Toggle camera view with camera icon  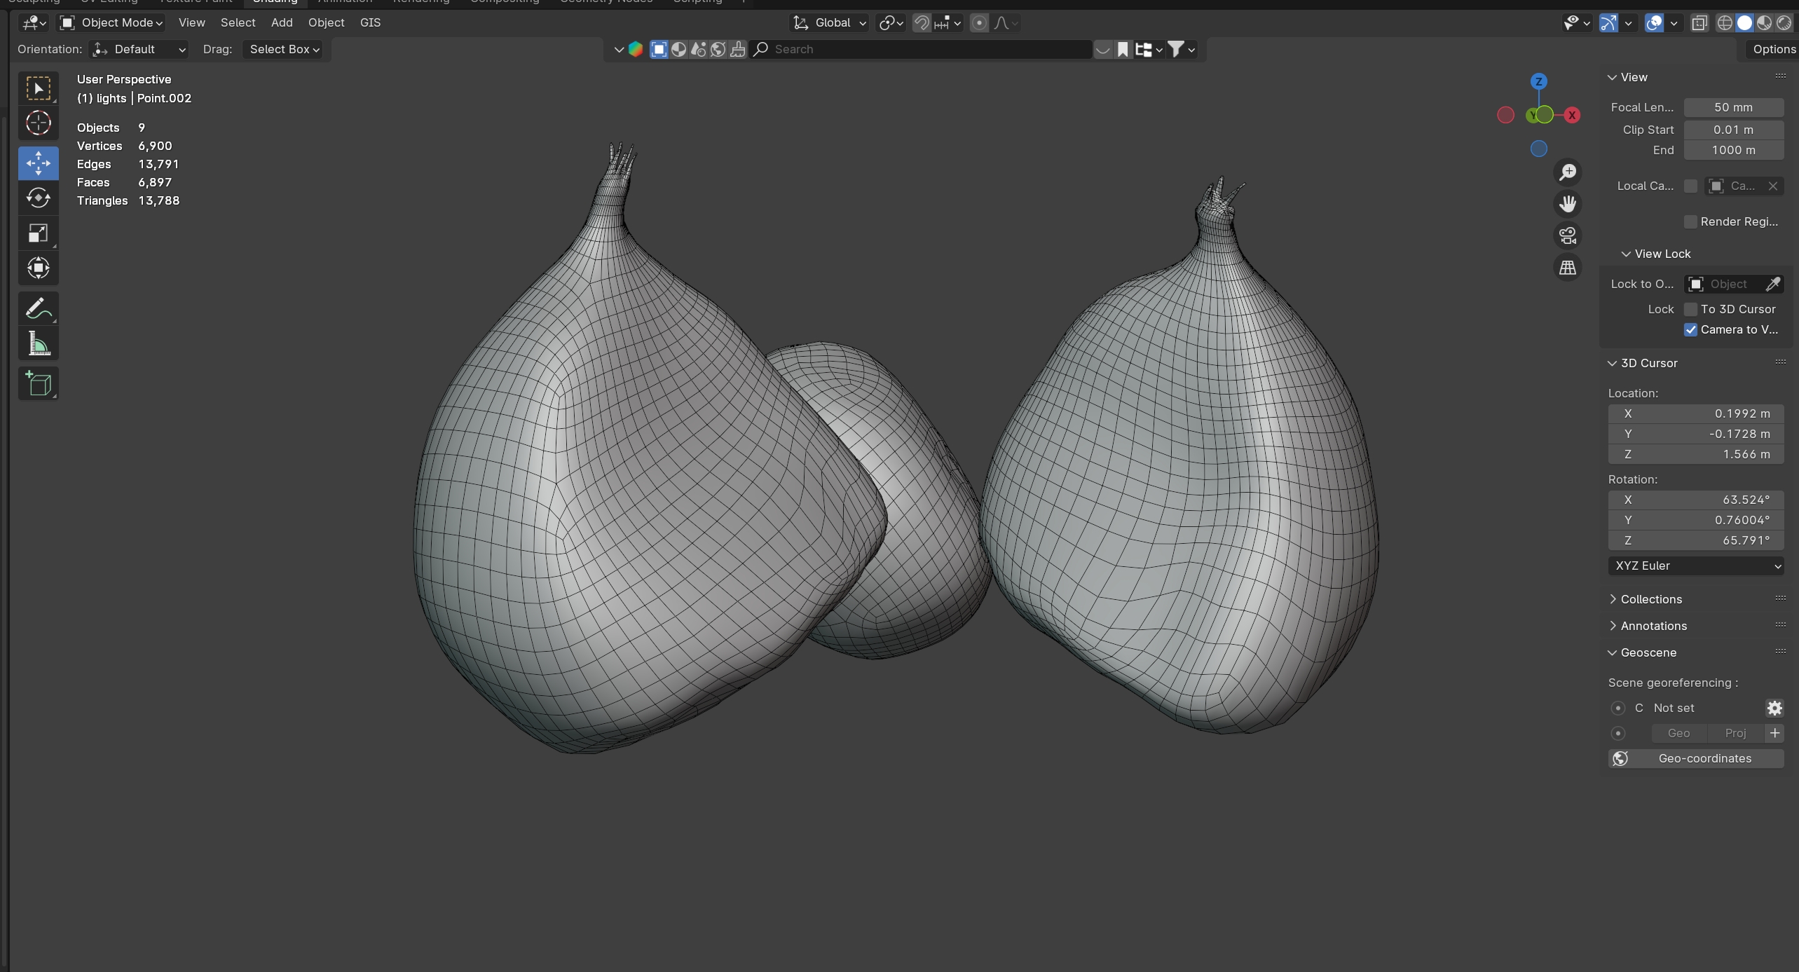1568,235
